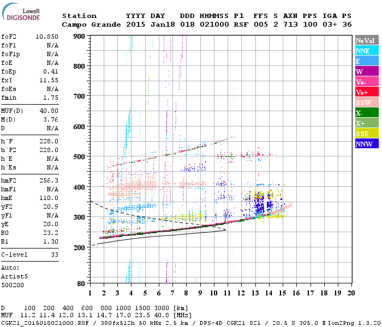Viewport: 382px width, 327px height.
Task: Select the E blue legend swatch
Action: click(x=367, y=61)
